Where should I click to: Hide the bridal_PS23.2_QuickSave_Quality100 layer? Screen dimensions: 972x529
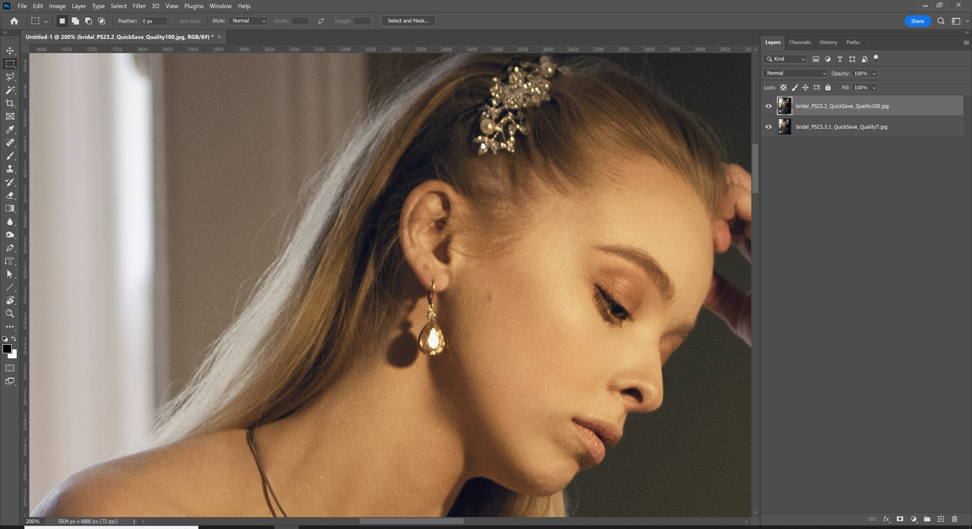point(768,106)
